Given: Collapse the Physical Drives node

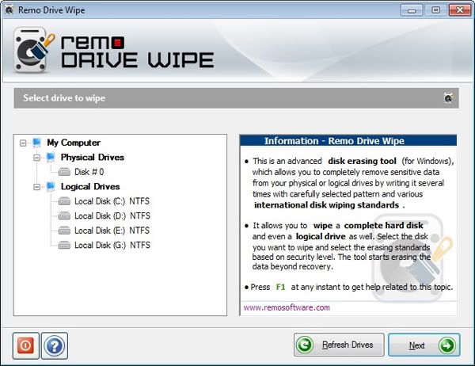Looking at the screenshot, I should tap(37, 158).
